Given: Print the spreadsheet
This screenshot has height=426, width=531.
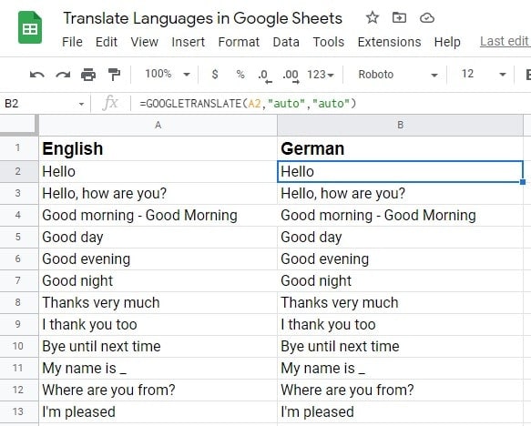Looking at the screenshot, I should click(x=88, y=75).
